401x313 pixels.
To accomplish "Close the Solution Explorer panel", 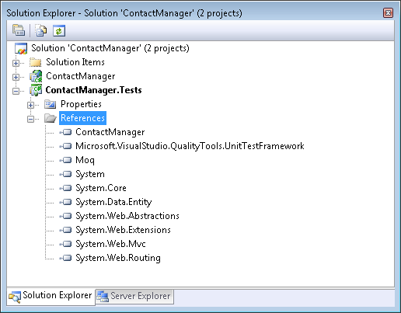I will (x=388, y=12).
